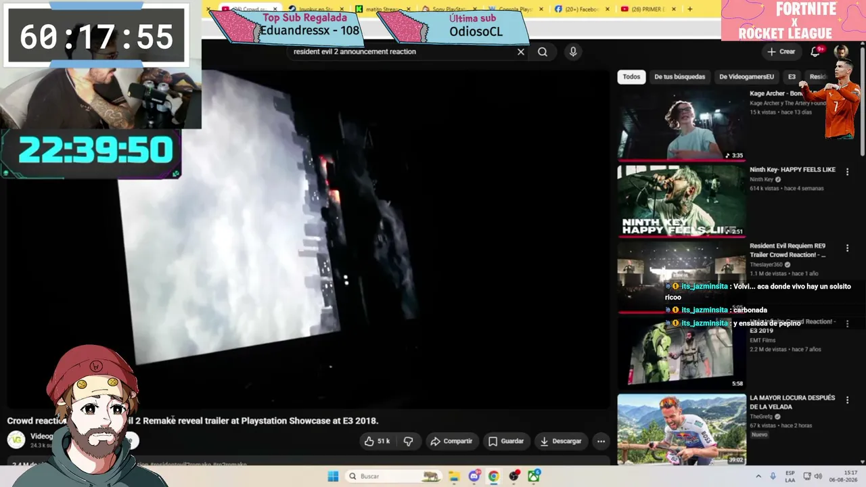The width and height of the screenshot is (866, 487).
Task: Click the system tray microphone icon
Action: click(x=773, y=476)
